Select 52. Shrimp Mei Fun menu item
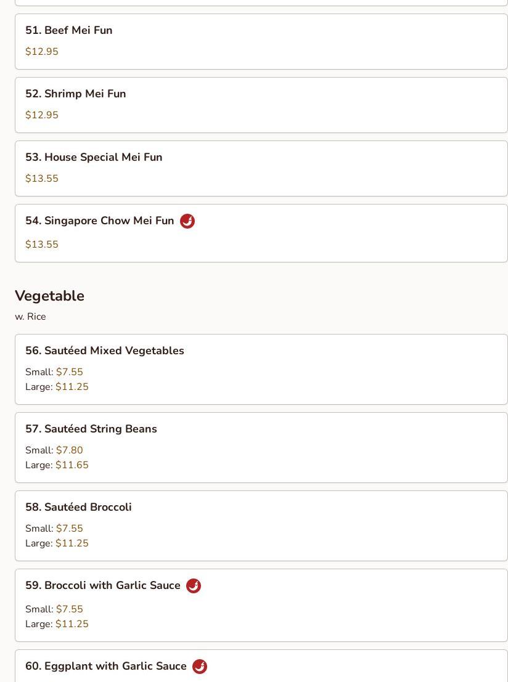 [261, 105]
